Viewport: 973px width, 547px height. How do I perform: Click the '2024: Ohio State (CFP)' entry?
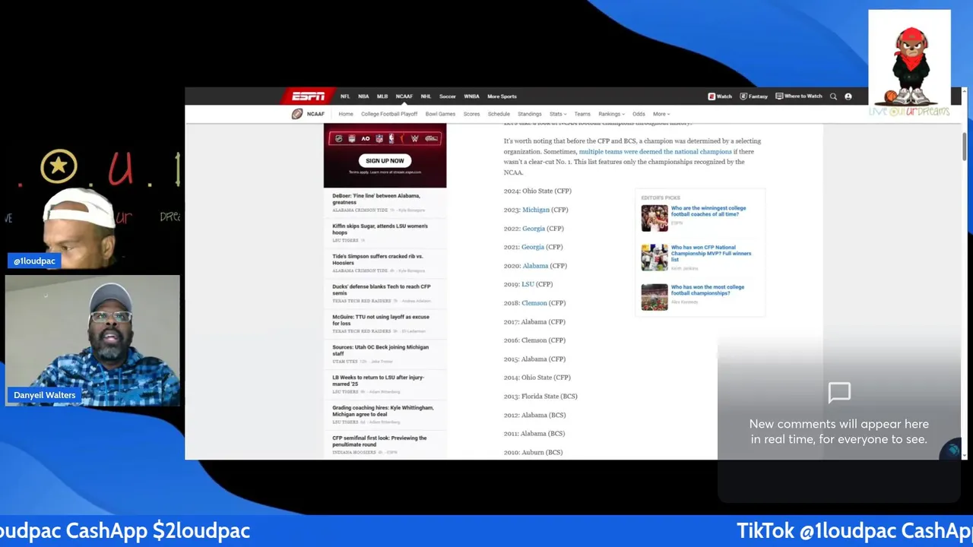[537, 191]
